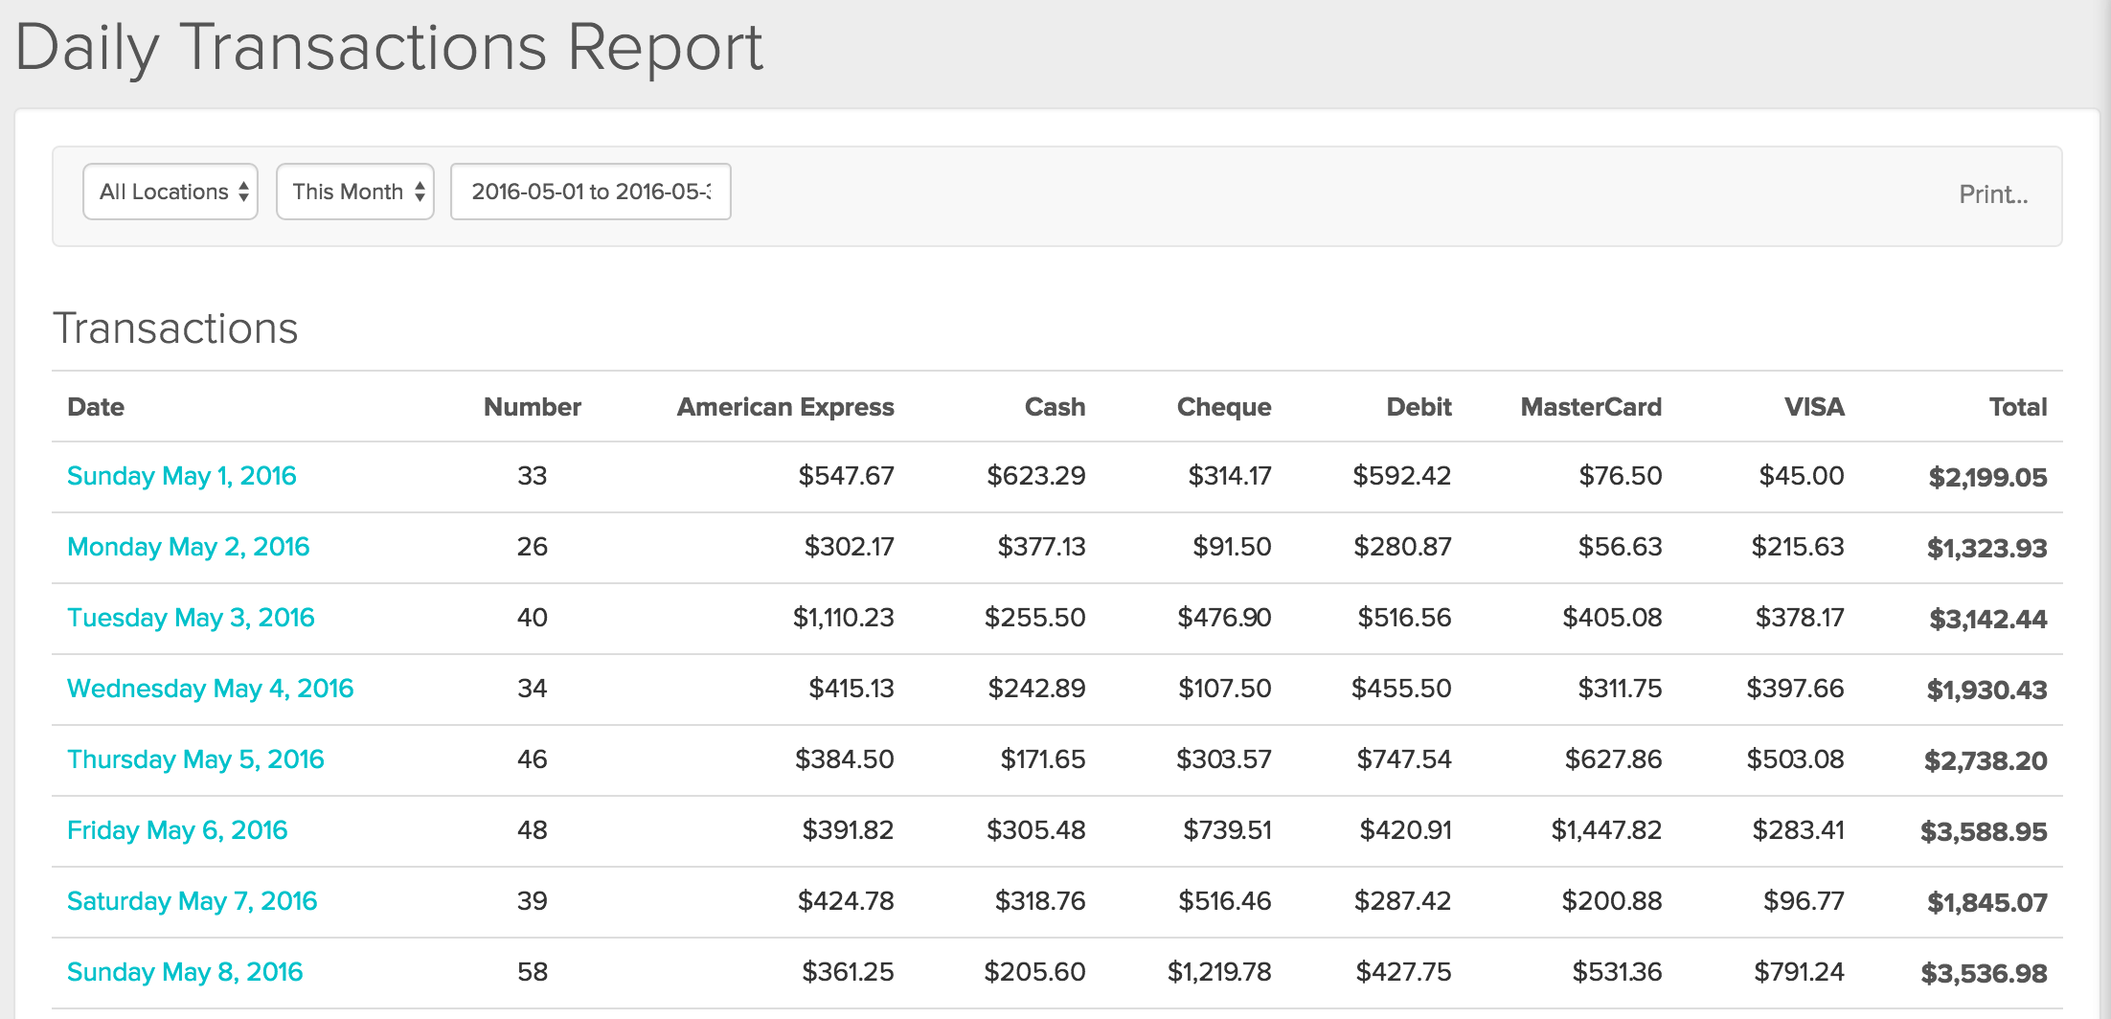Select the $3,536.98 total for May 8

click(x=1984, y=973)
